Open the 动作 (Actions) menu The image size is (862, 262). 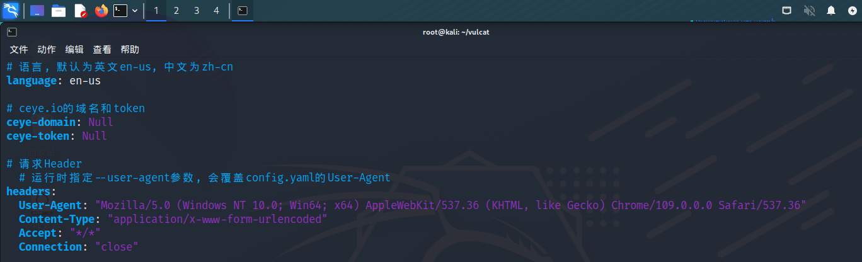pos(47,50)
